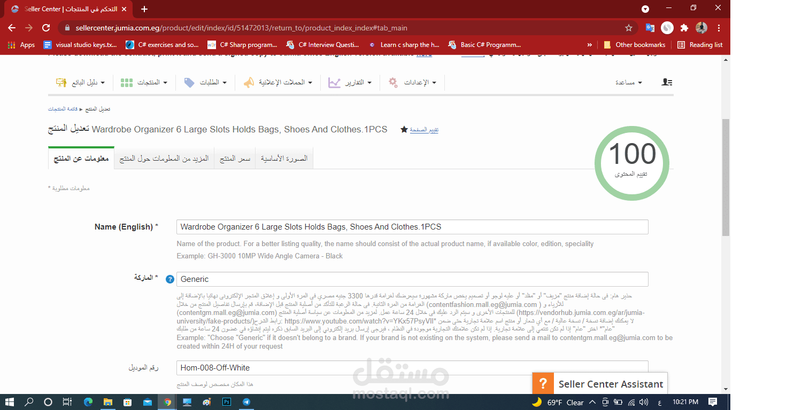Image resolution: width=802 pixels, height=410 pixels.
Task: Click the تقييم الصفحة star rating link
Action: pyautogui.click(x=419, y=130)
